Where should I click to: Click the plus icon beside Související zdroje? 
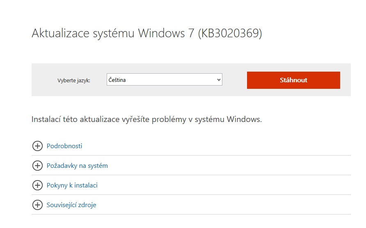tap(37, 205)
